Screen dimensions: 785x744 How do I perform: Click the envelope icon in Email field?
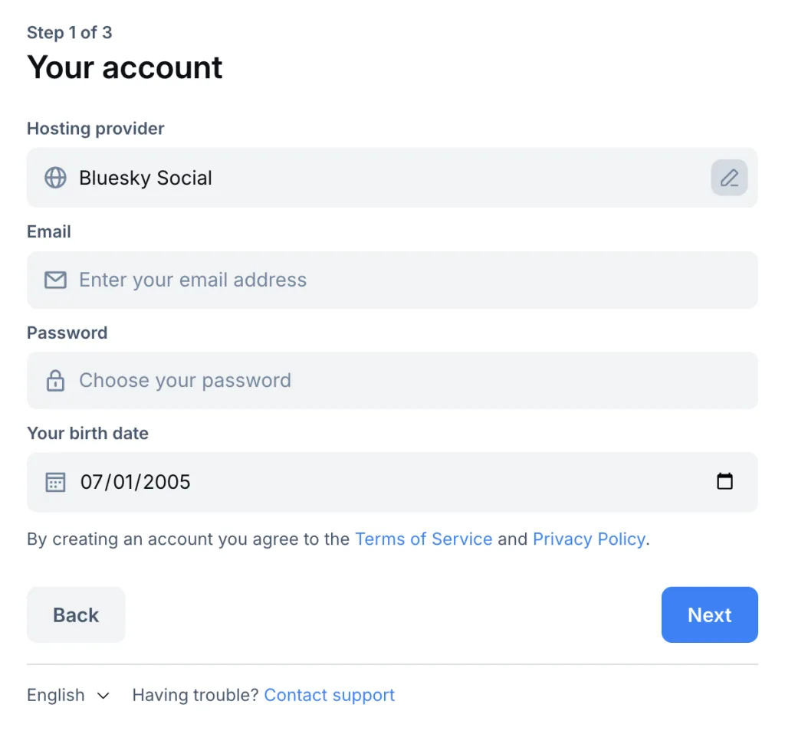55,280
